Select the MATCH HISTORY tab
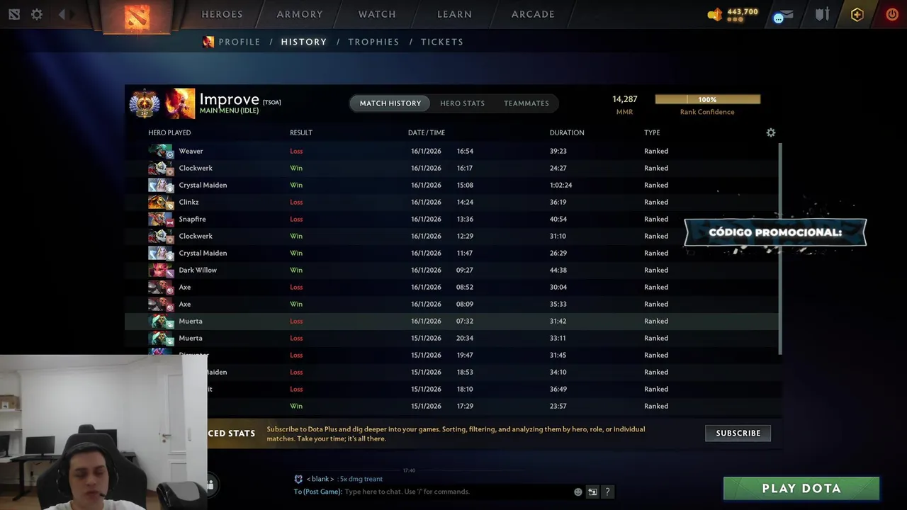This screenshot has height=510, width=907. point(390,103)
